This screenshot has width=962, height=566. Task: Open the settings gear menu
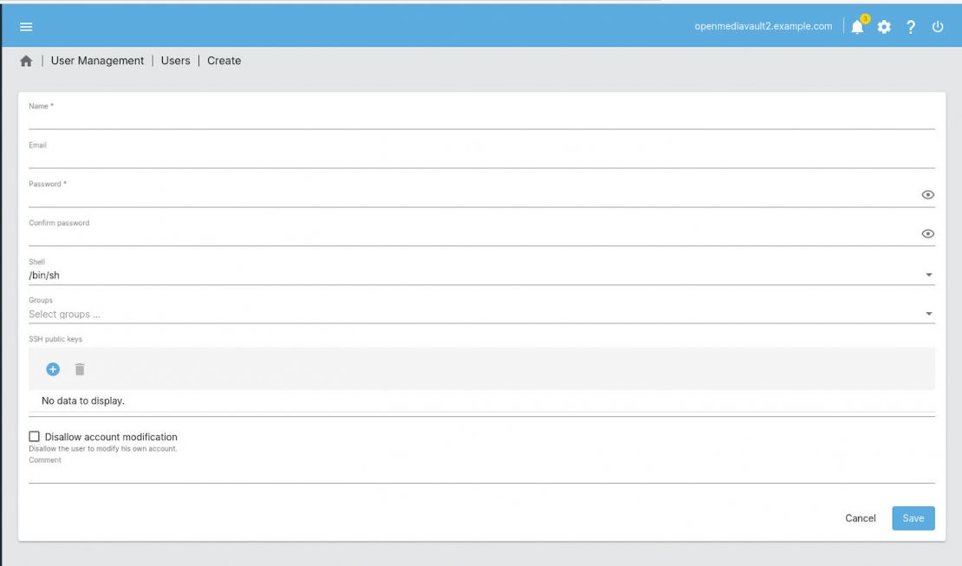click(x=883, y=27)
